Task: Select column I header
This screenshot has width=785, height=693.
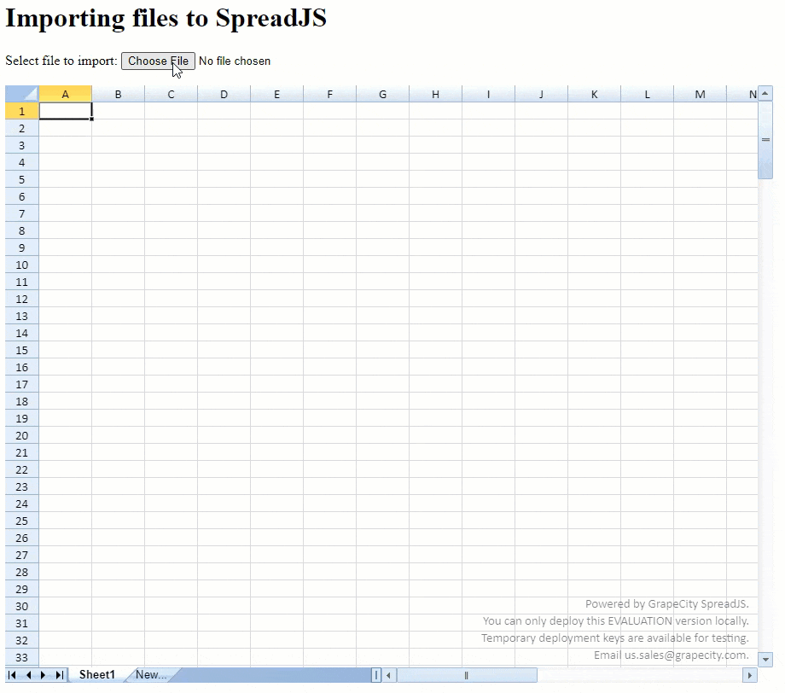Action: (489, 94)
